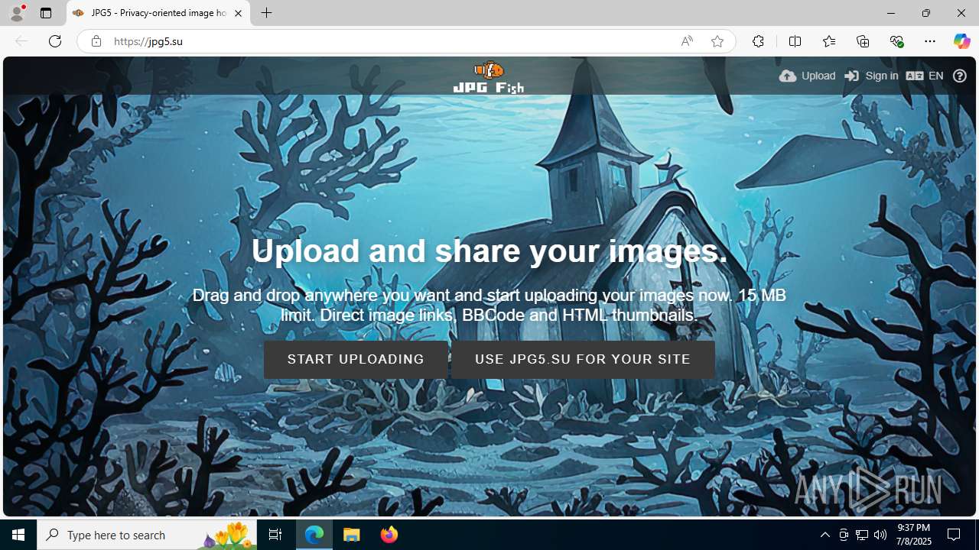Viewport: 979px width, 550px height.
Task: Open Edge Settings and more menu
Action: [x=930, y=41]
